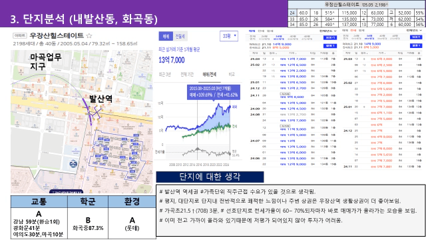Click upper blue button in right transaction list
Image resolution: width=426 pixels, height=240 pixels.
tap(416, 37)
